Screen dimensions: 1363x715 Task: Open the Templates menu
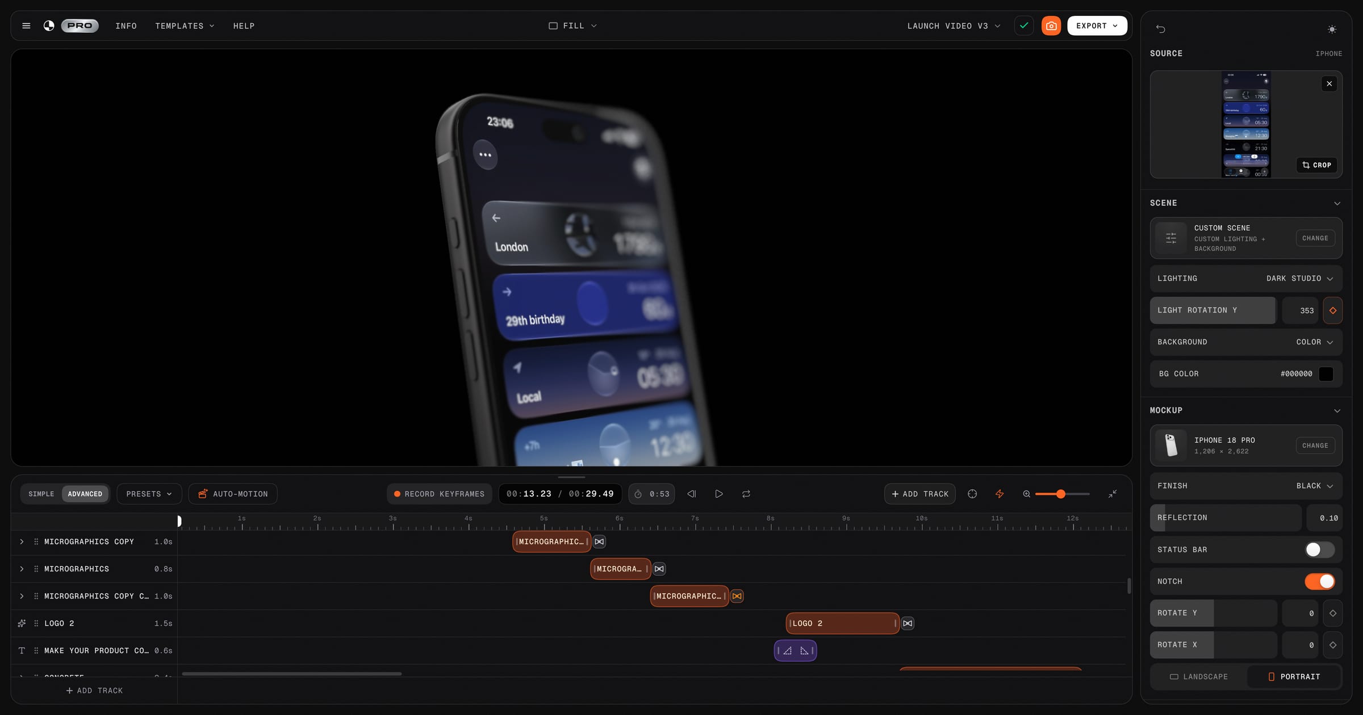click(x=185, y=26)
